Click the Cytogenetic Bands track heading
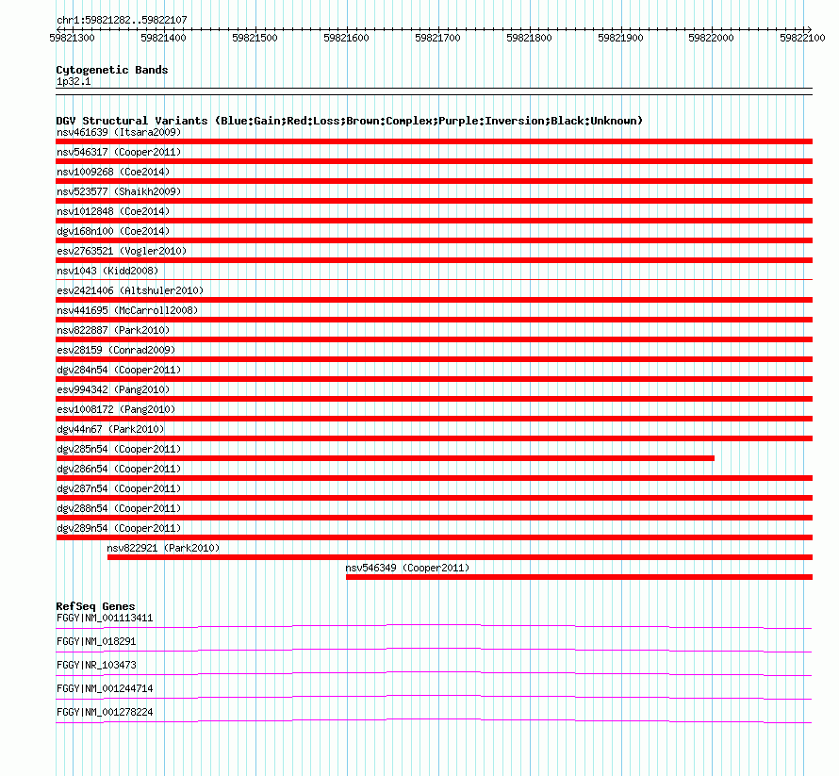This screenshot has width=839, height=776. pos(112,70)
